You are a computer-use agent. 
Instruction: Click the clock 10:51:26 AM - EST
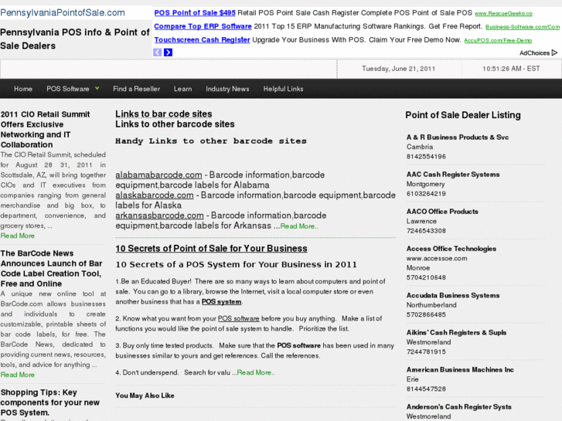[511, 69]
